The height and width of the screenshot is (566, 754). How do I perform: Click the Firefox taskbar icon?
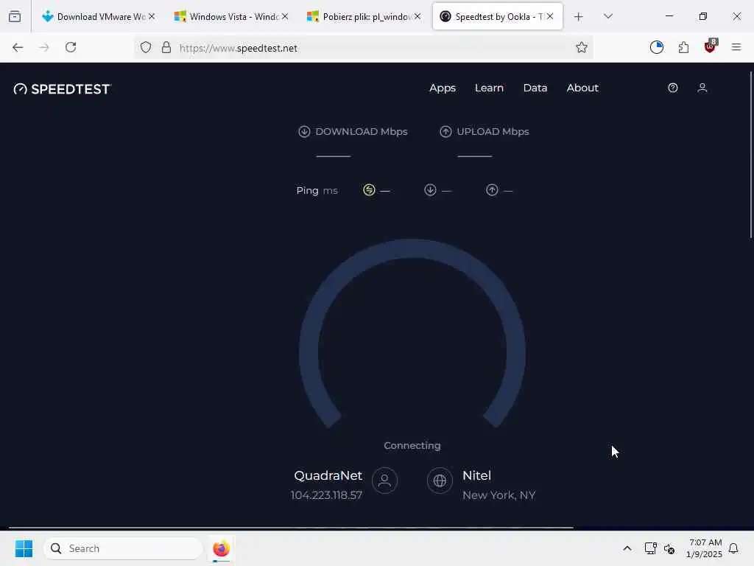[221, 548]
